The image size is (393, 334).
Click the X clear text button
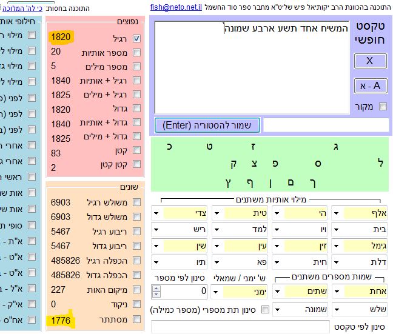pos(369,61)
